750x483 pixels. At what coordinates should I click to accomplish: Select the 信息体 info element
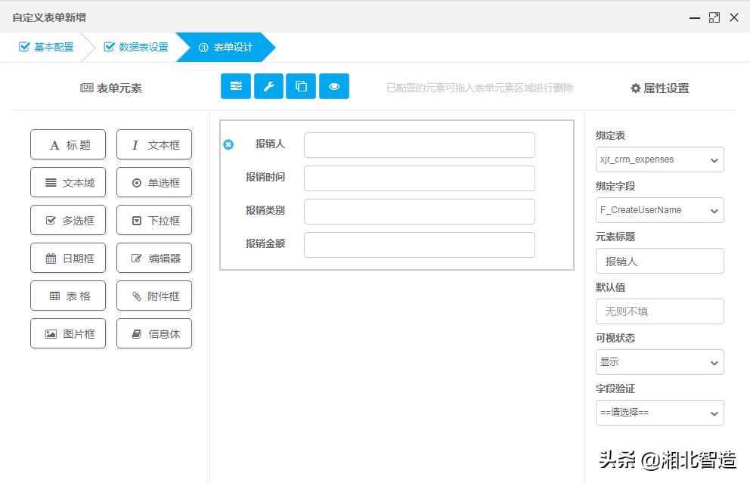click(154, 333)
